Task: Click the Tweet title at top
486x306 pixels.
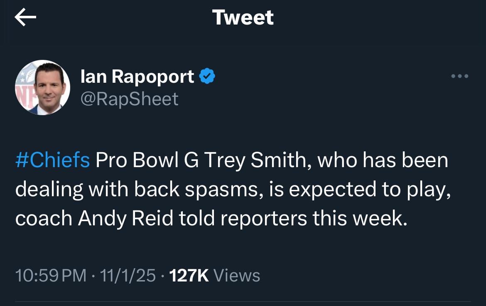Action: [243, 17]
